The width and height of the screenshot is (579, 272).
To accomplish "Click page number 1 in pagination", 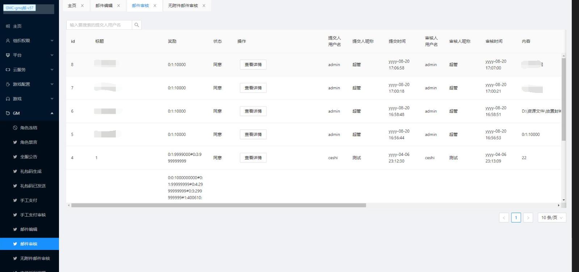I will [516, 218].
